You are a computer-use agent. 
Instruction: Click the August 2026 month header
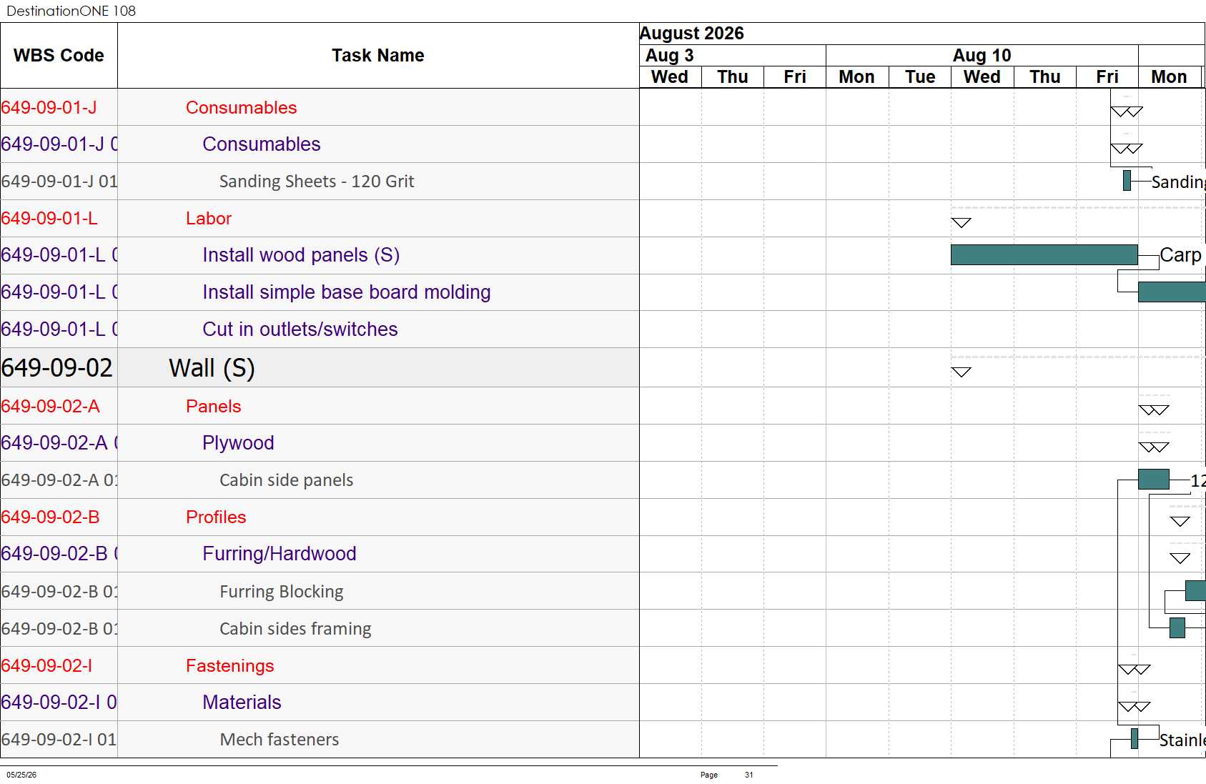[x=691, y=34]
